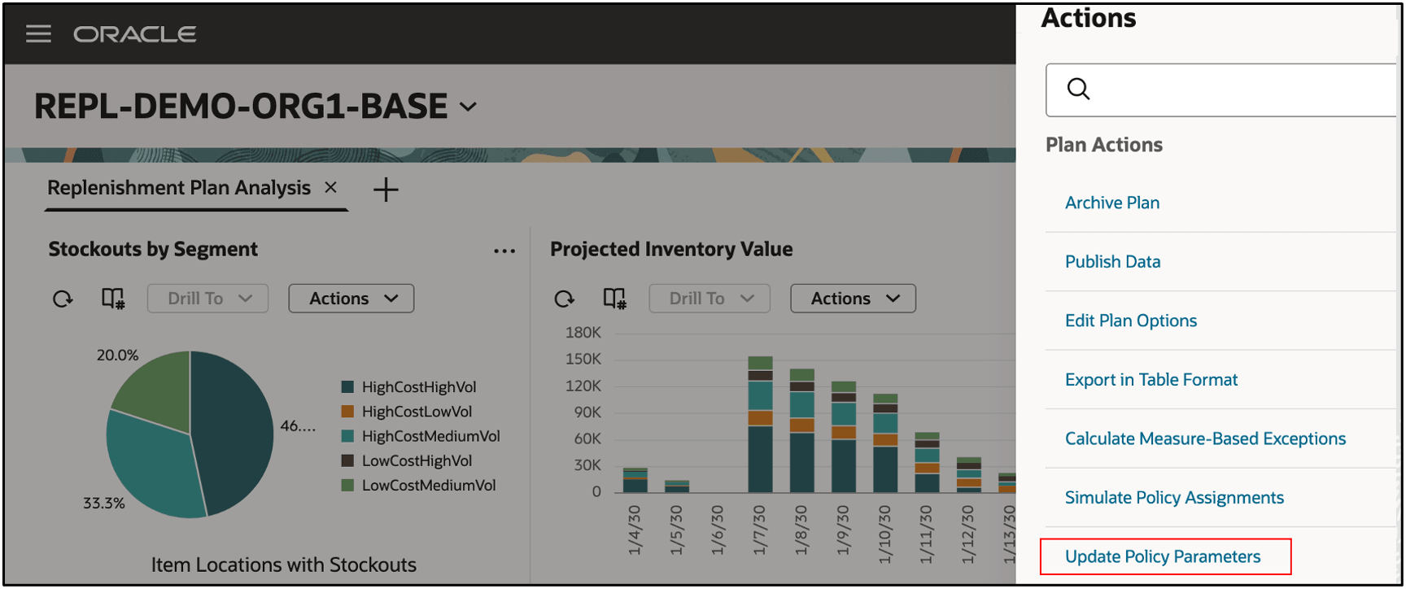Open Actions dropdown in Stockouts by Segment
Screen dimensions: 1406x589
(x=351, y=299)
